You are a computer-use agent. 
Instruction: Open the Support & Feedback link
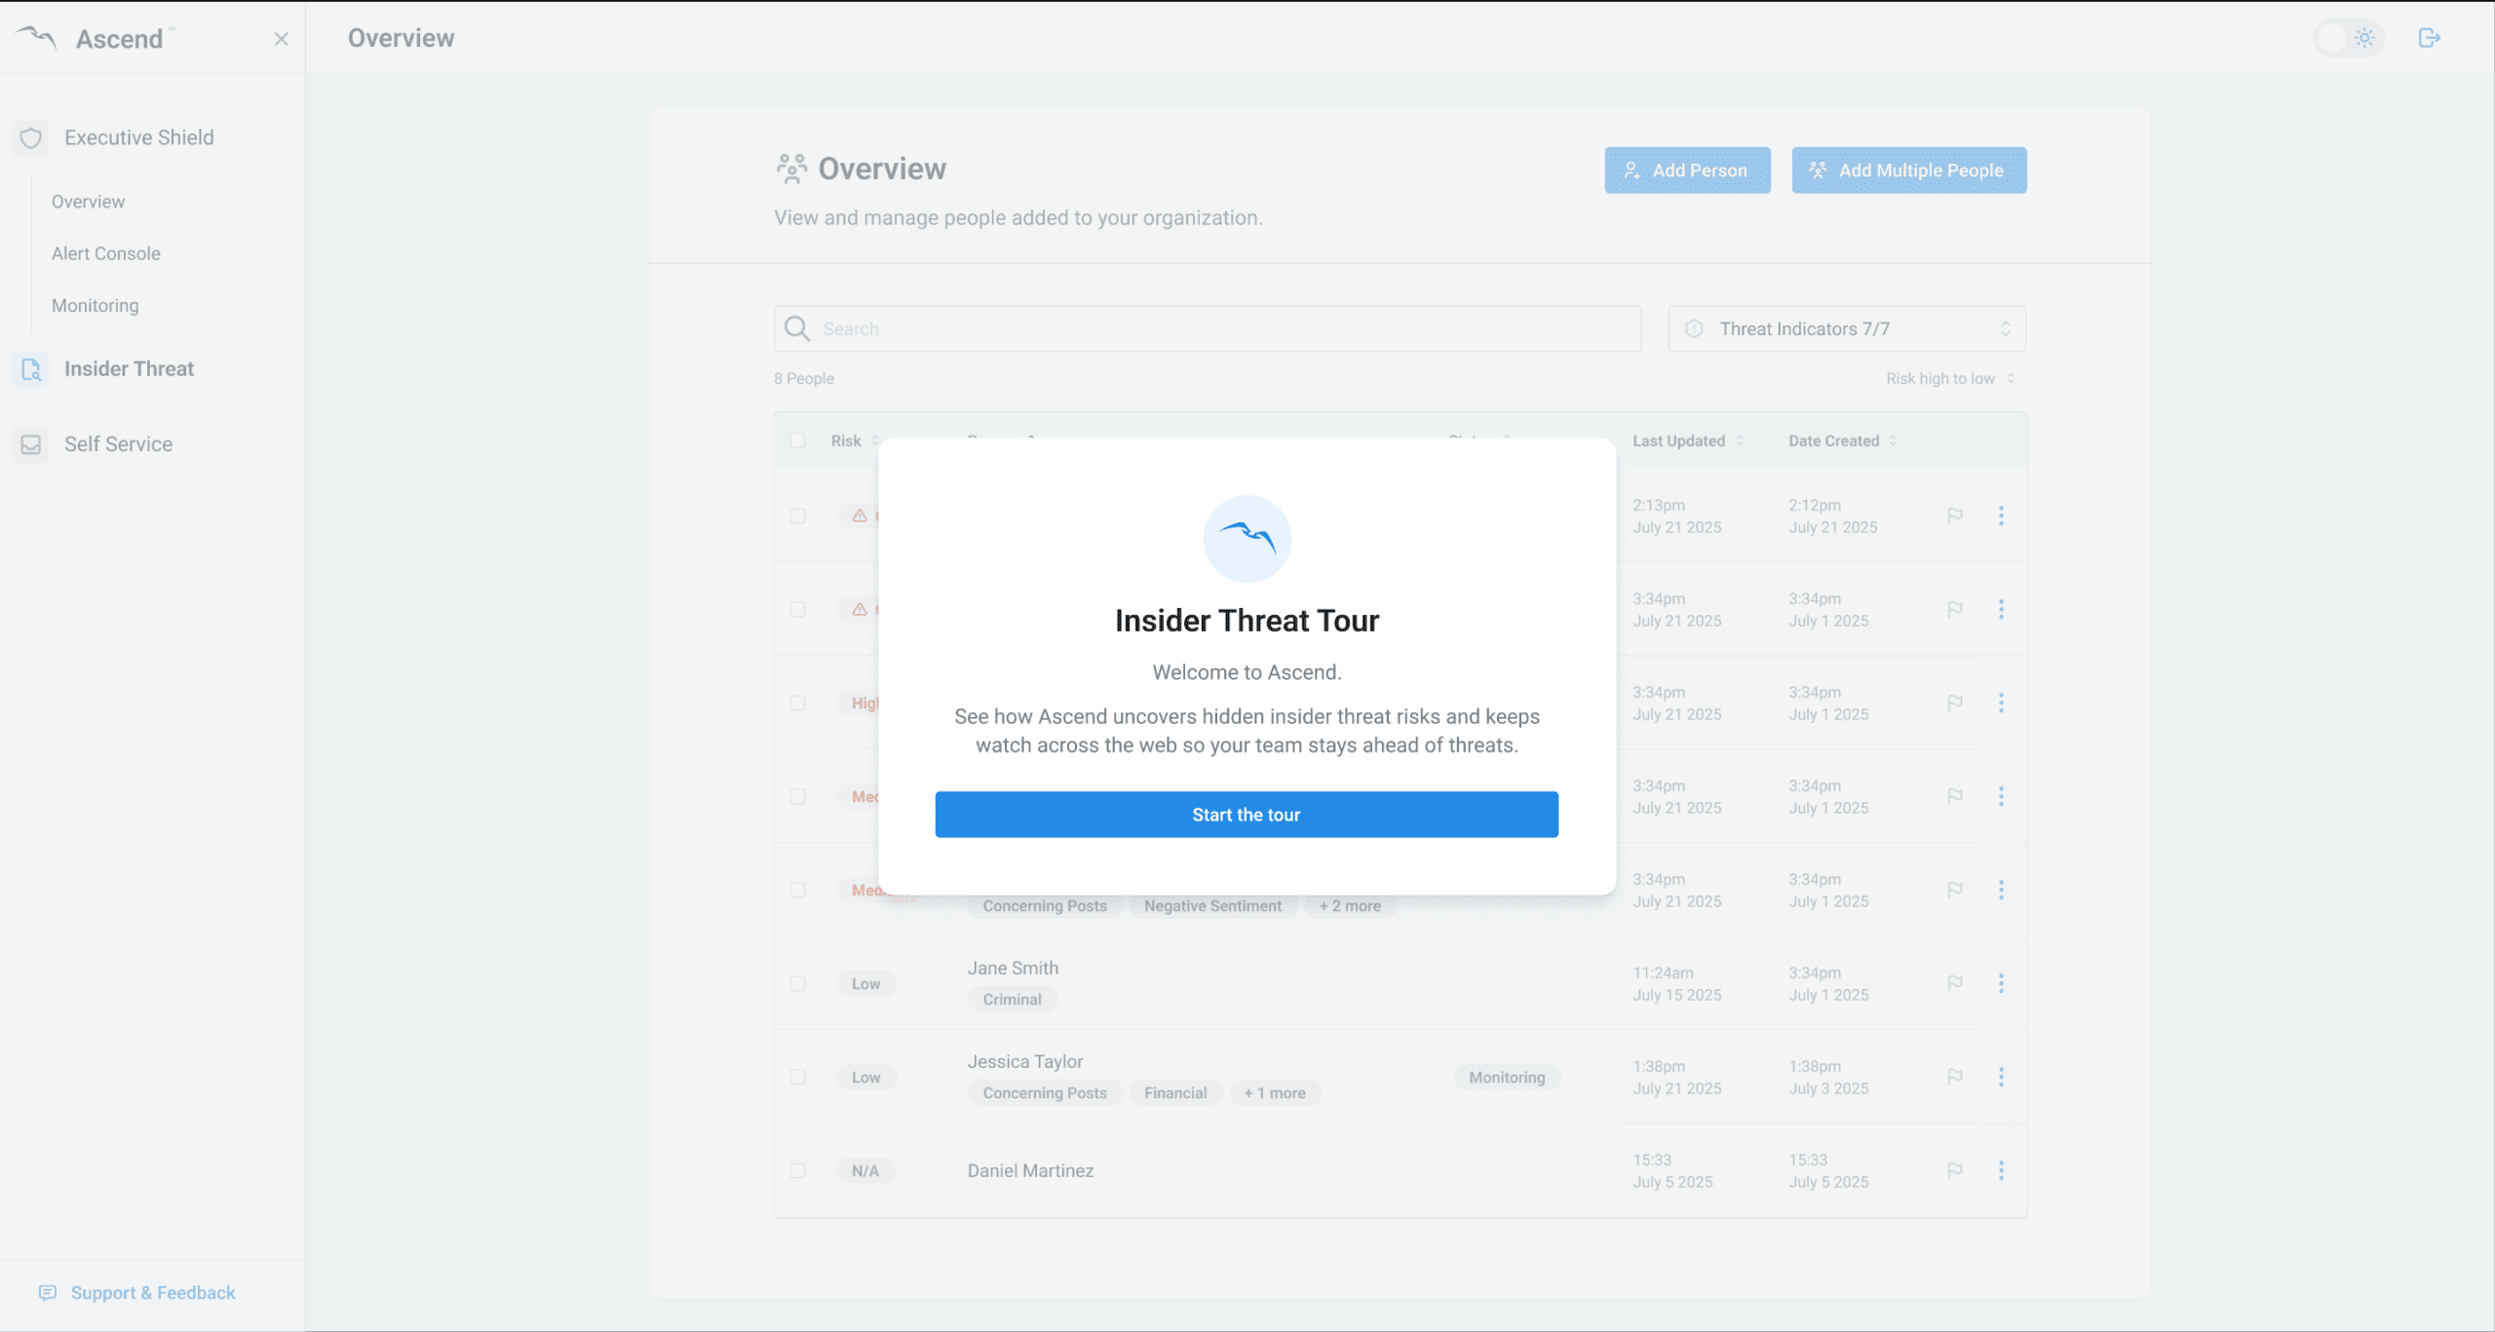point(152,1293)
